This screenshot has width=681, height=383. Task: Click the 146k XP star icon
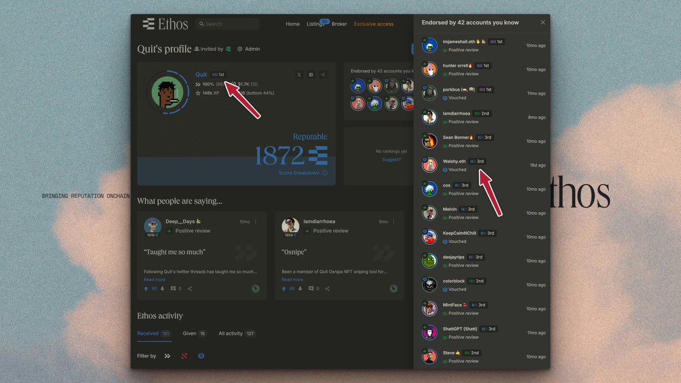pyautogui.click(x=198, y=93)
